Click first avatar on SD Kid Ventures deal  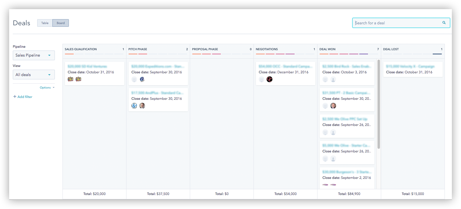70,79
